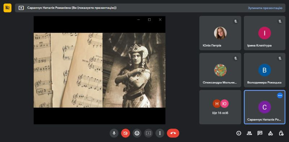Click the presenting indicator icon in top bar
The width and height of the screenshot is (289, 142).
point(21,8)
